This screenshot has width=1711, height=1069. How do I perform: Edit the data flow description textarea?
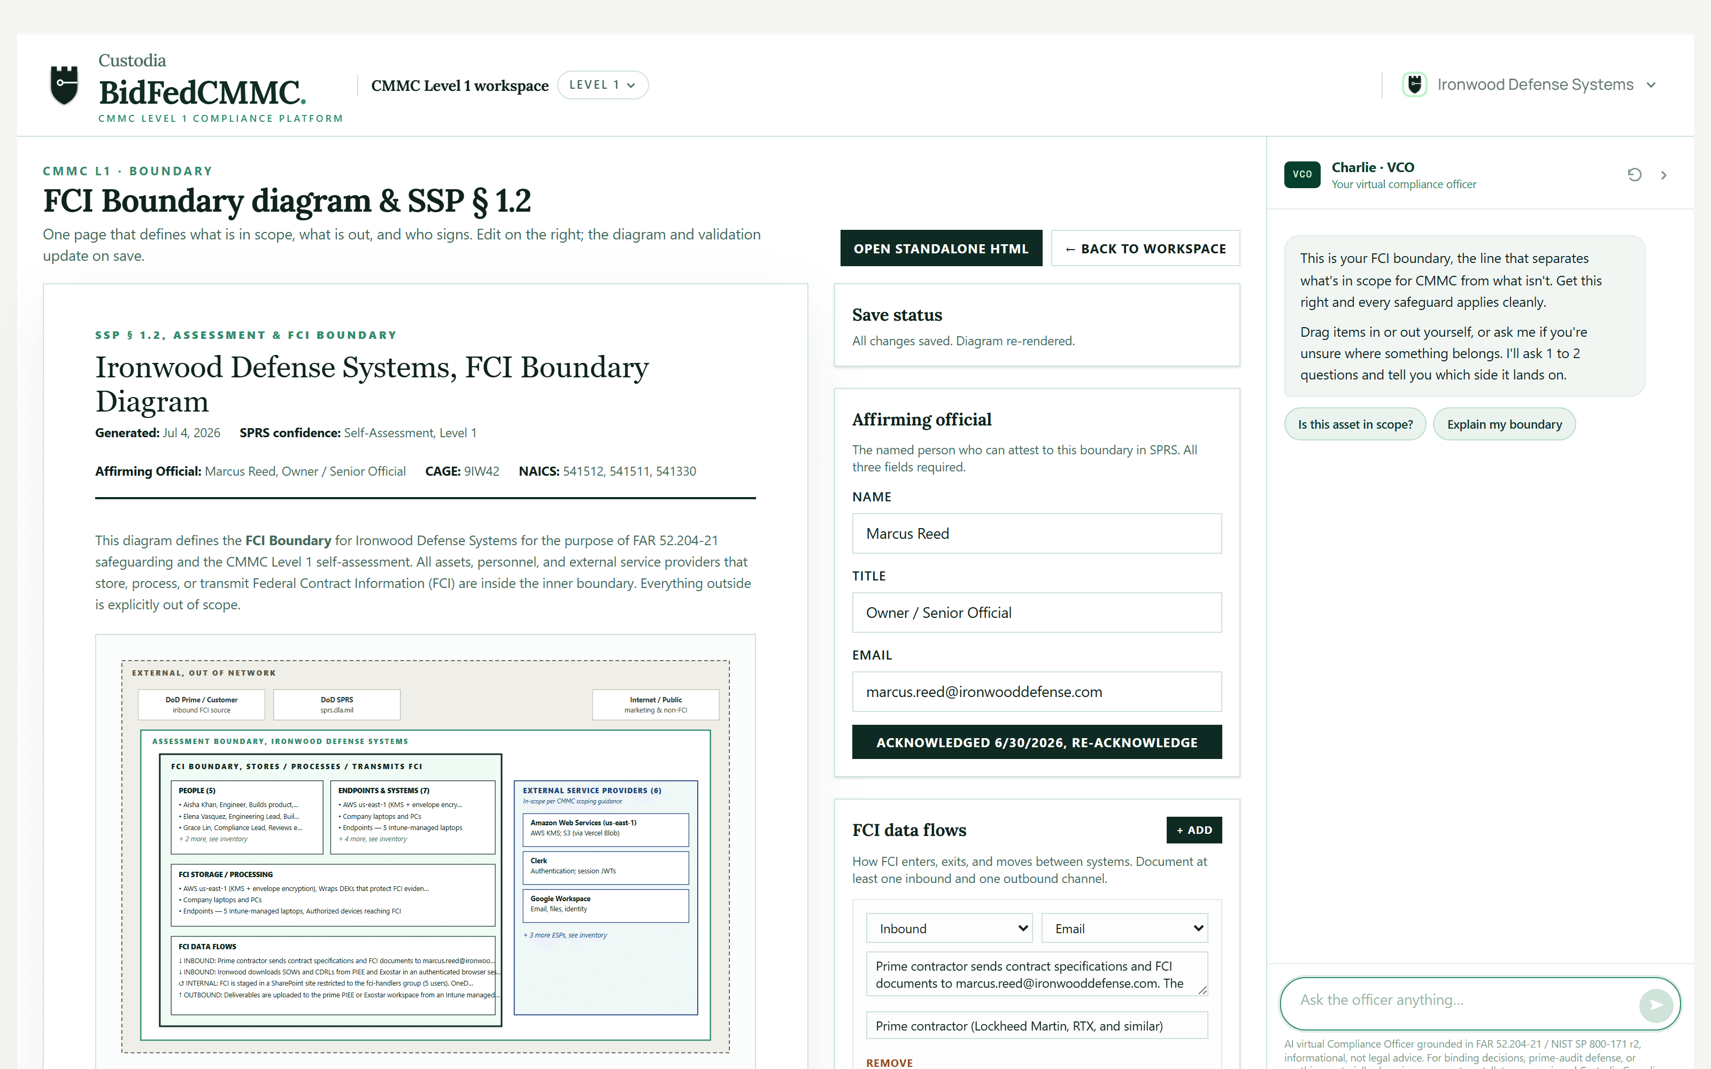tap(1037, 974)
